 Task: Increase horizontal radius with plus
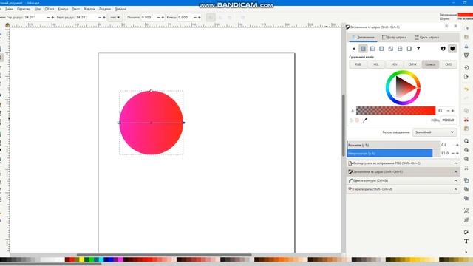pos(52,18)
